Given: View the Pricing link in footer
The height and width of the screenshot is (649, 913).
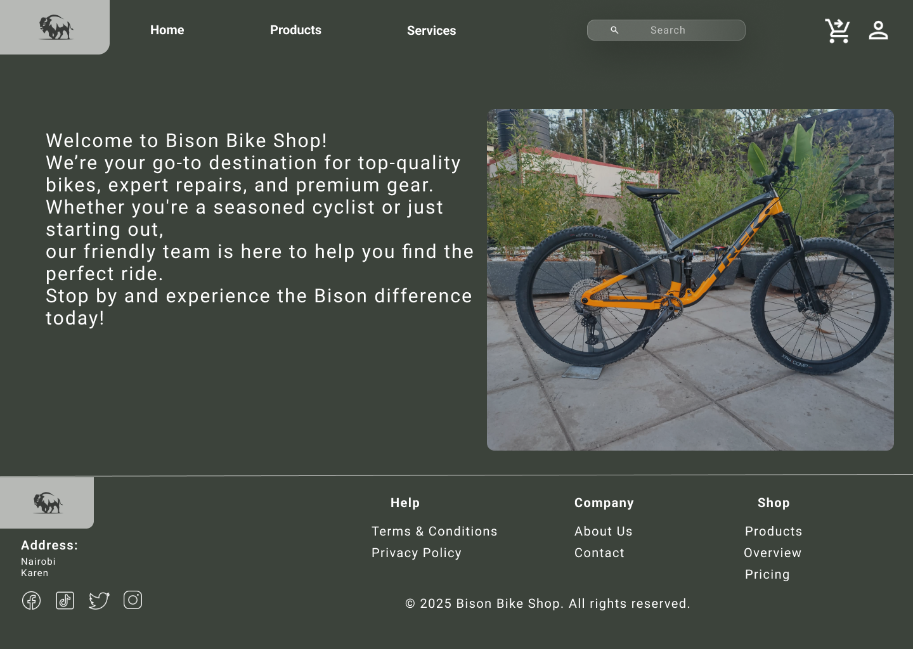Looking at the screenshot, I should [x=767, y=574].
